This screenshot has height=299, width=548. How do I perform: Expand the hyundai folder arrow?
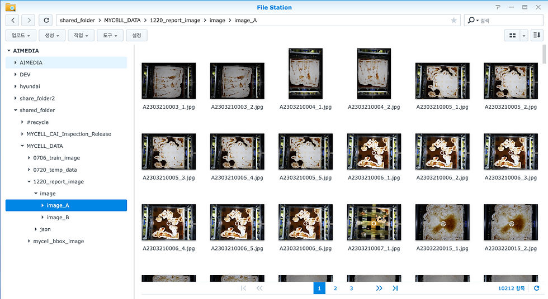(16, 86)
